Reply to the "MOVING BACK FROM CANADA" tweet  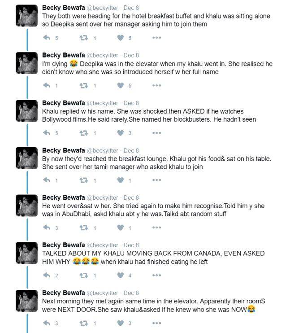click(47, 275)
